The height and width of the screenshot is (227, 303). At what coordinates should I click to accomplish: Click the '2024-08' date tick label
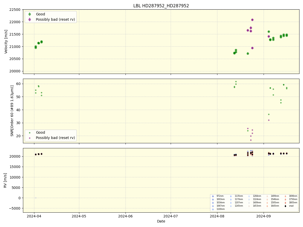217,216
